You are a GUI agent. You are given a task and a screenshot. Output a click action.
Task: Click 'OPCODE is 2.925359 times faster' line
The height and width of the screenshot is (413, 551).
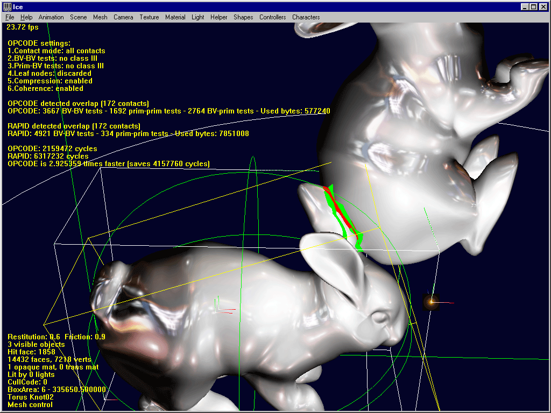tap(109, 163)
